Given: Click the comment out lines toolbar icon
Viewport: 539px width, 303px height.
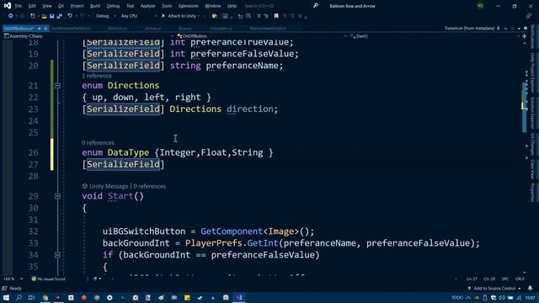Looking at the screenshot, I should pos(259,16).
